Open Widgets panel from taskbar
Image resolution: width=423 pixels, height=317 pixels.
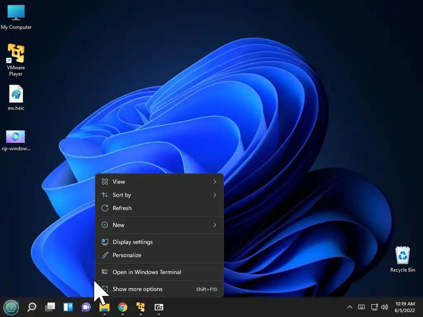[x=68, y=307]
